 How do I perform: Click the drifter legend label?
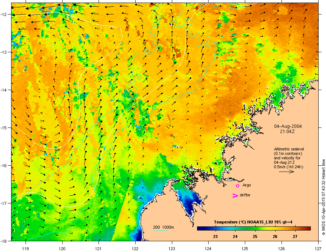245,195
